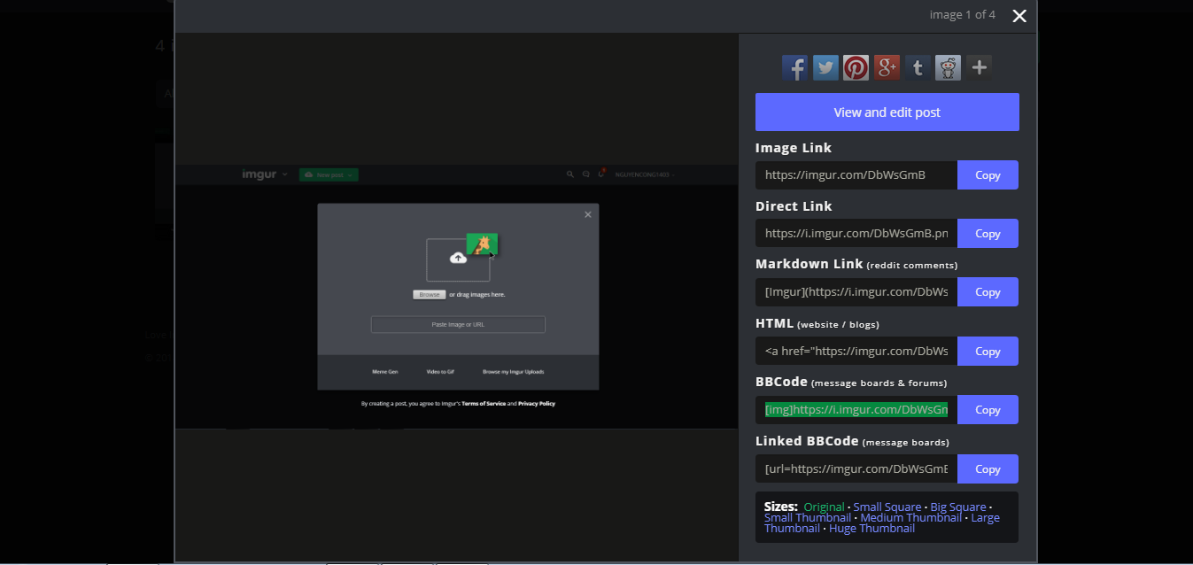Copy the Markdown Link
Viewport: 1193px width, 565px height.
point(988,292)
